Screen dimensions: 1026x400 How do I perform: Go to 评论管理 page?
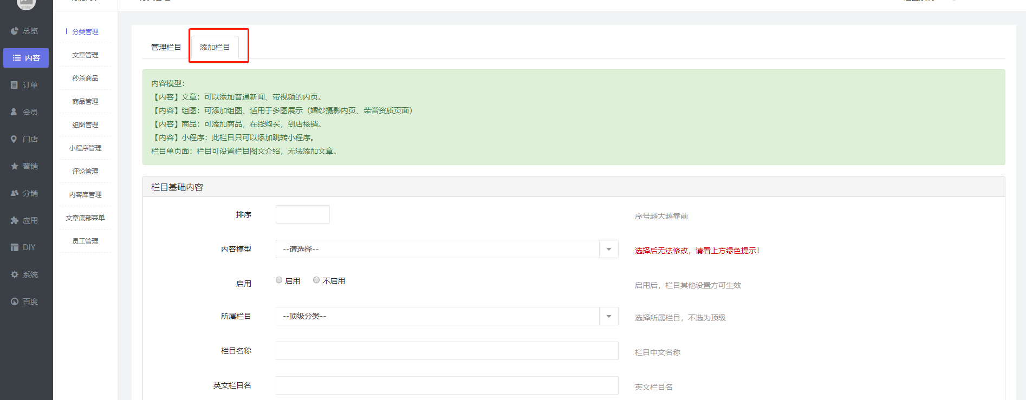point(85,172)
